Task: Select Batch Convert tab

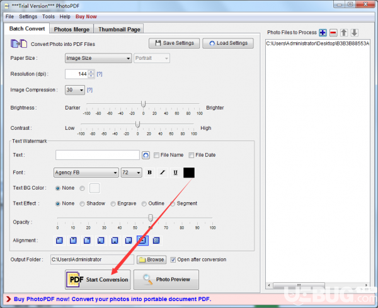Action: 26,29
